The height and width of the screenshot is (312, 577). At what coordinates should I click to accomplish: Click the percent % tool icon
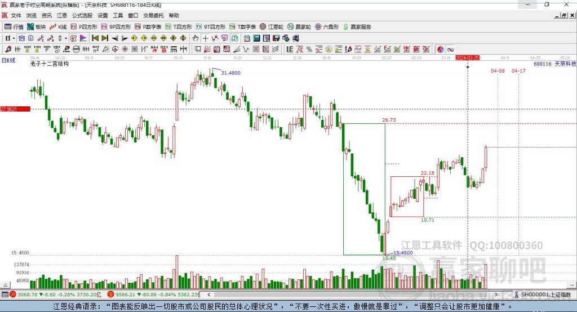coord(309,49)
